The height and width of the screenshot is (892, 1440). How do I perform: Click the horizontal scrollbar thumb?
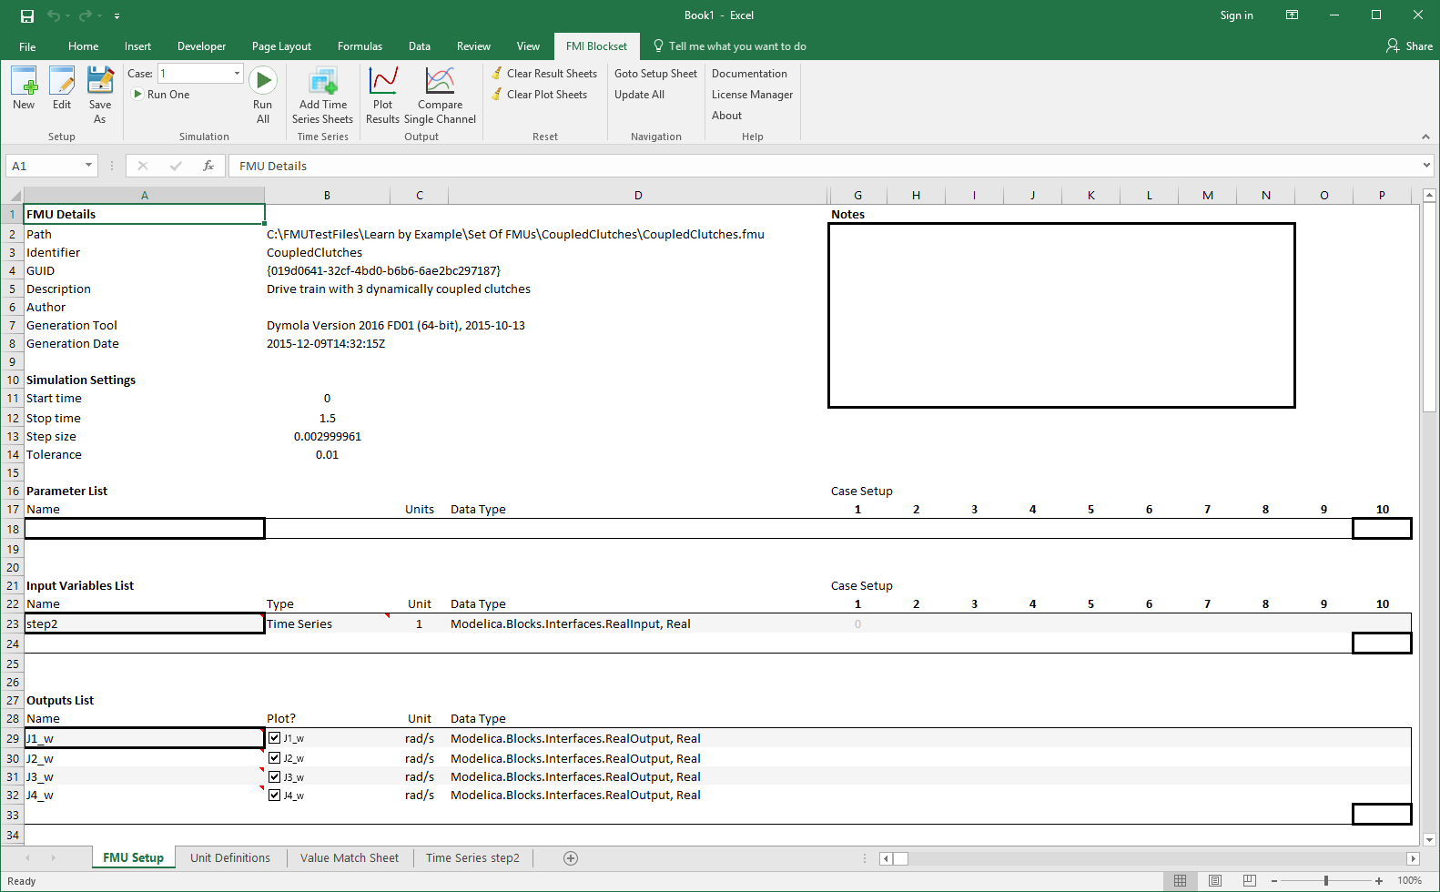(900, 858)
